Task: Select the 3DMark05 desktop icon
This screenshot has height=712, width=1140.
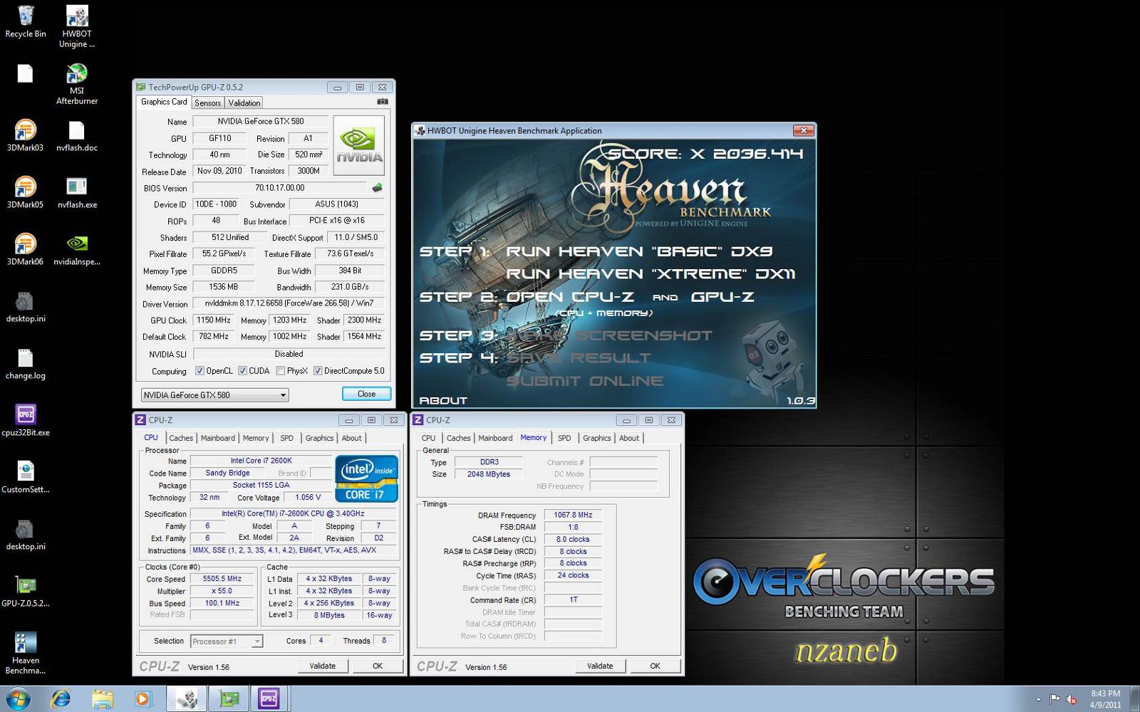Action: [x=25, y=192]
